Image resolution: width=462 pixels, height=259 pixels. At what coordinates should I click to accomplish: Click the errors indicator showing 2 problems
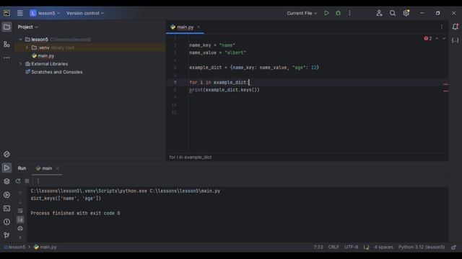click(428, 38)
